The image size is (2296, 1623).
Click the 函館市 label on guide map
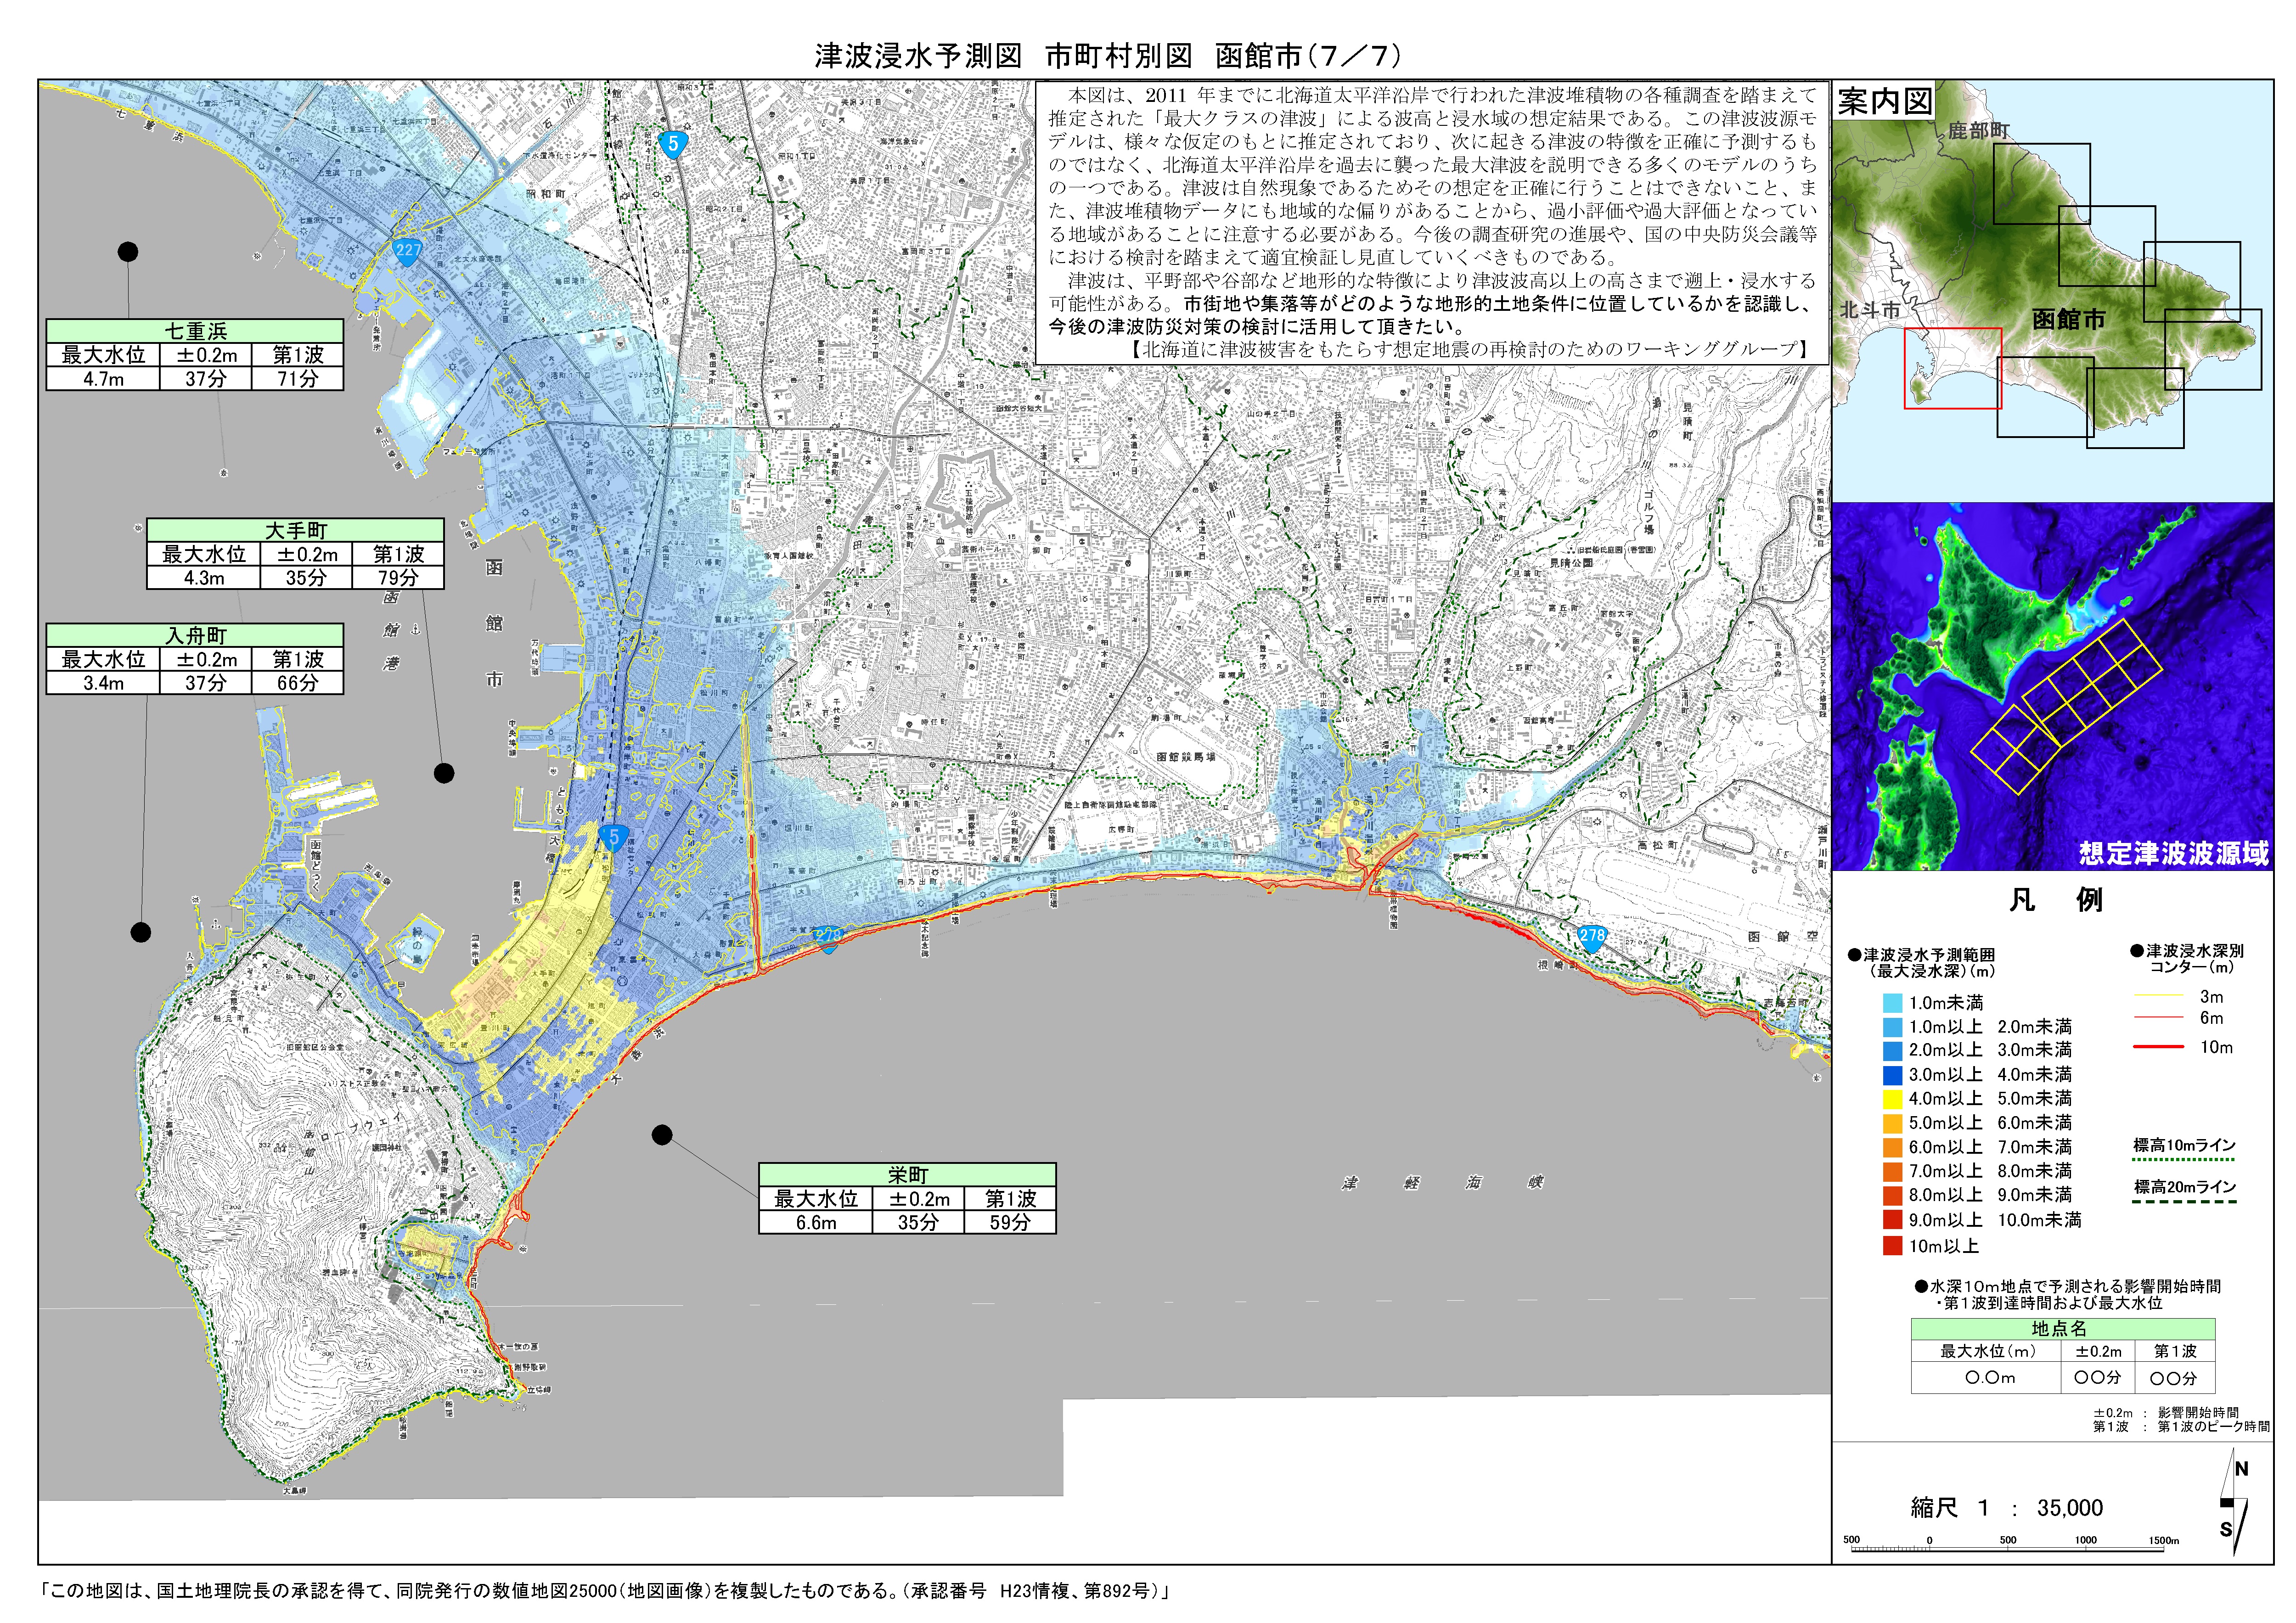pyautogui.click(x=2069, y=319)
